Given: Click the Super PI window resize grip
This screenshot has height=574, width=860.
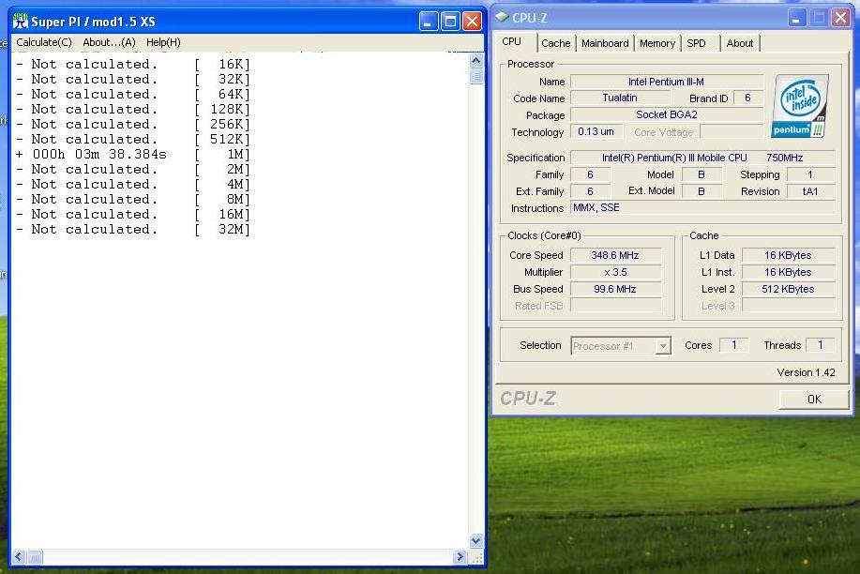Looking at the screenshot, I should (x=476, y=557).
